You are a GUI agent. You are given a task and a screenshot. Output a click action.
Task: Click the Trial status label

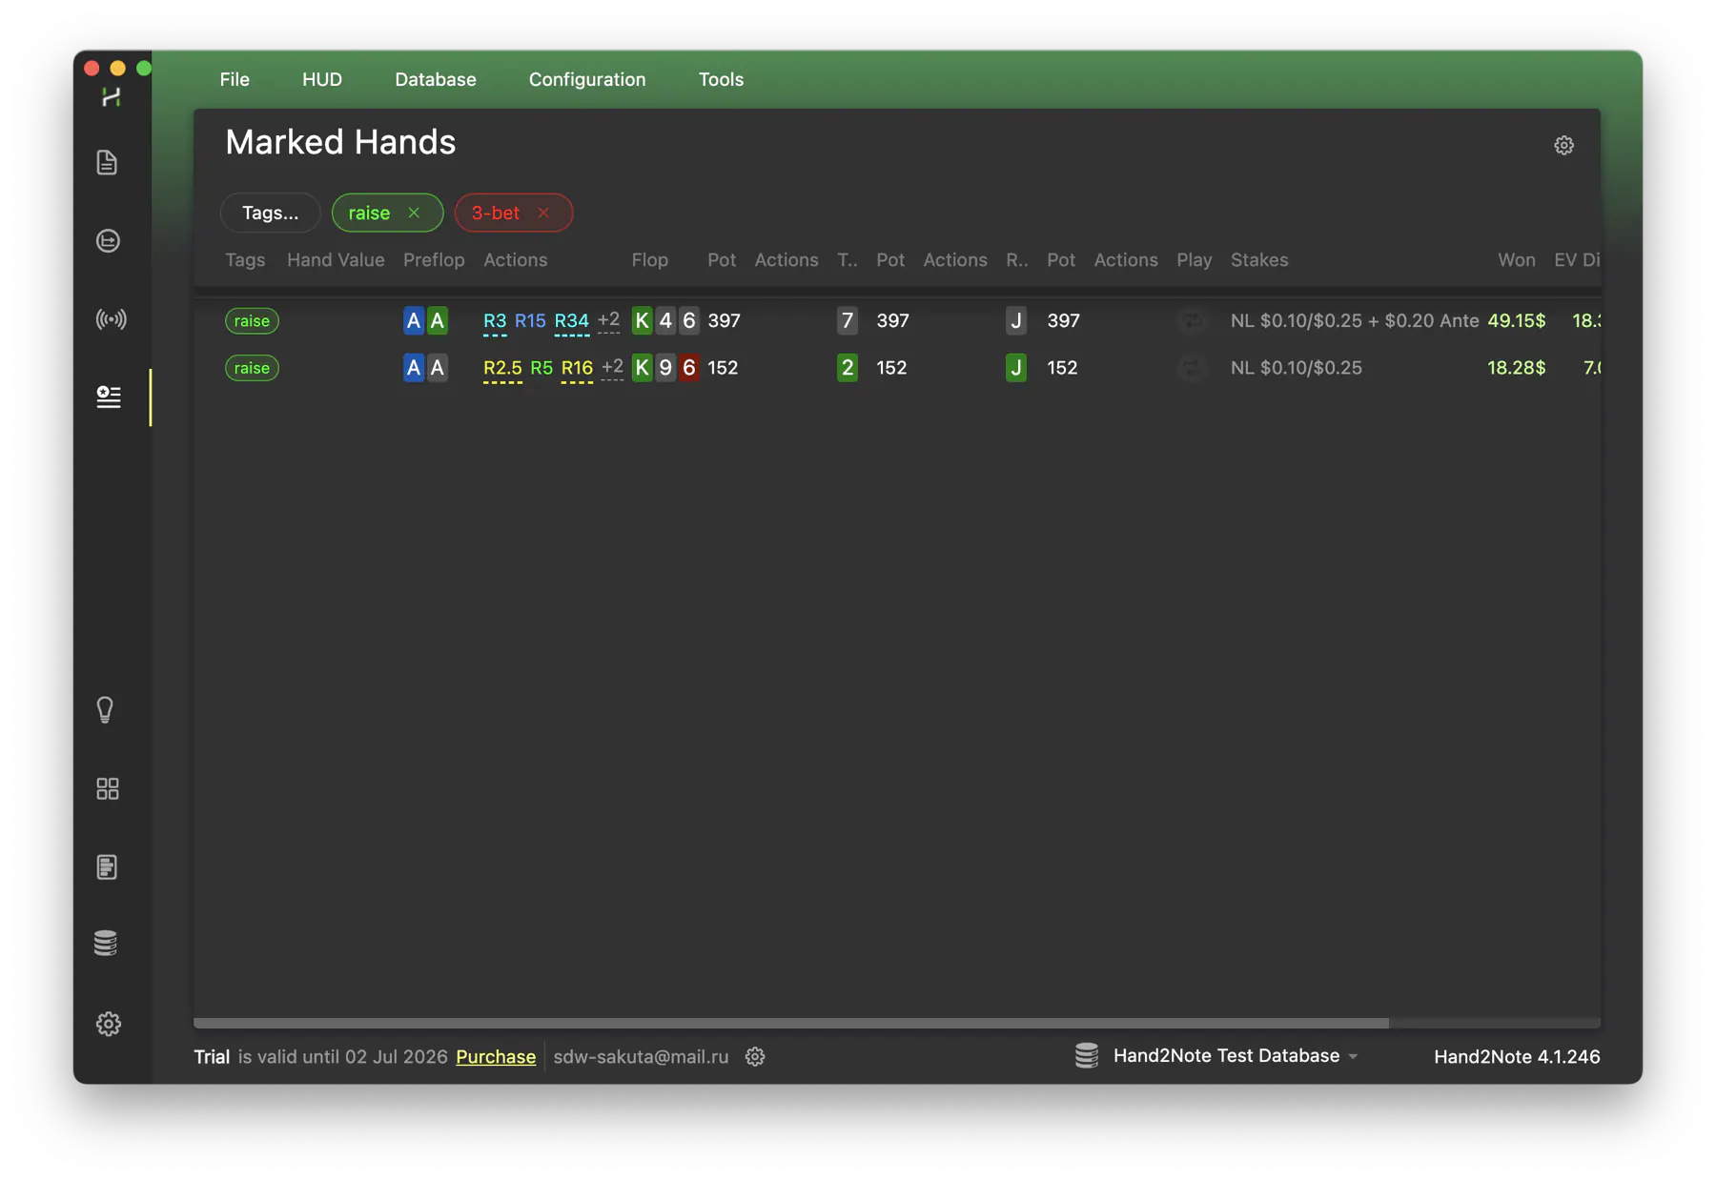[212, 1056]
